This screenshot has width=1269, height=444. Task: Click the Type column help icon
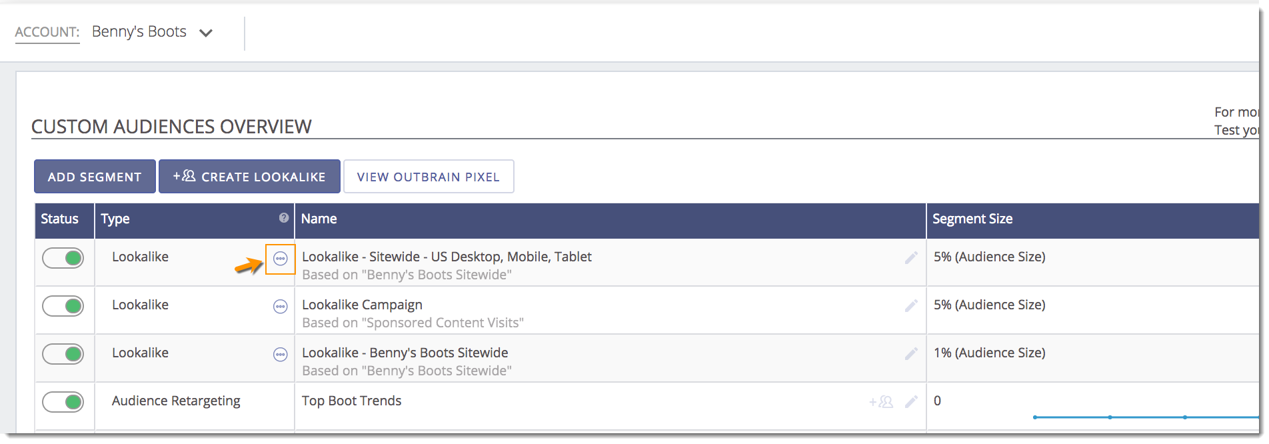284,218
